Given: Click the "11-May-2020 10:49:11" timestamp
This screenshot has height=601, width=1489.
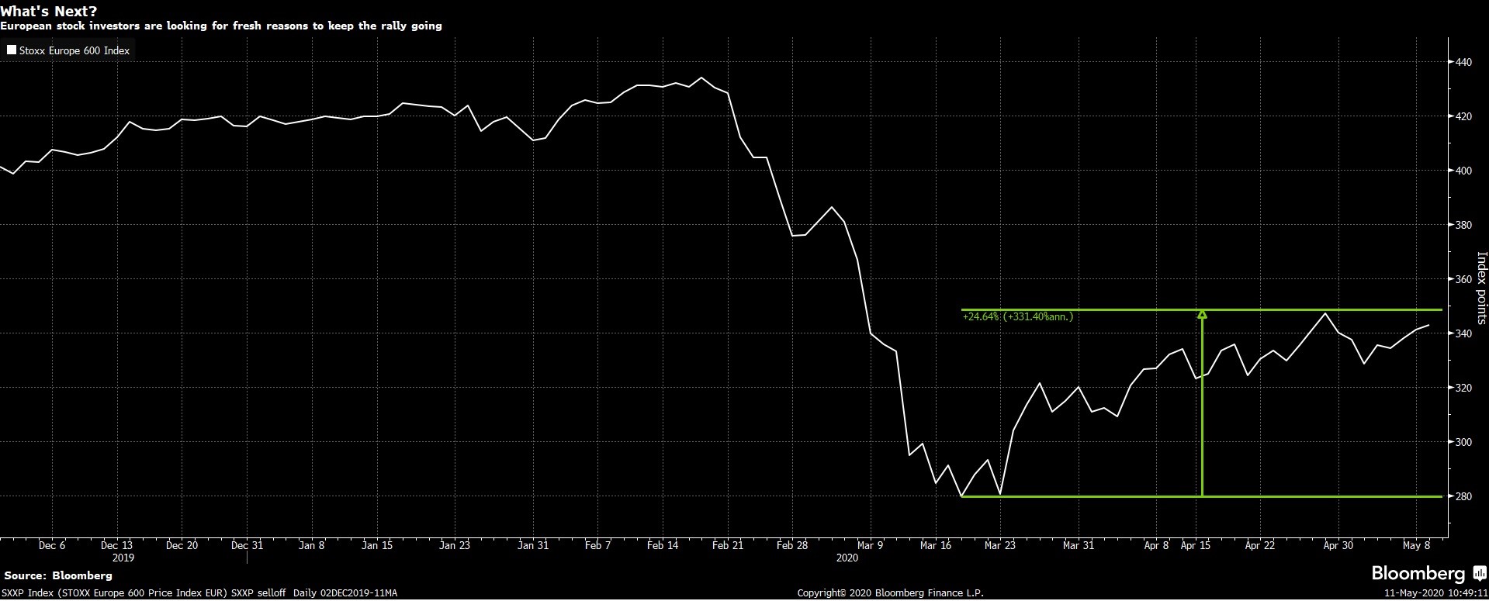Looking at the screenshot, I should [x=1437, y=593].
